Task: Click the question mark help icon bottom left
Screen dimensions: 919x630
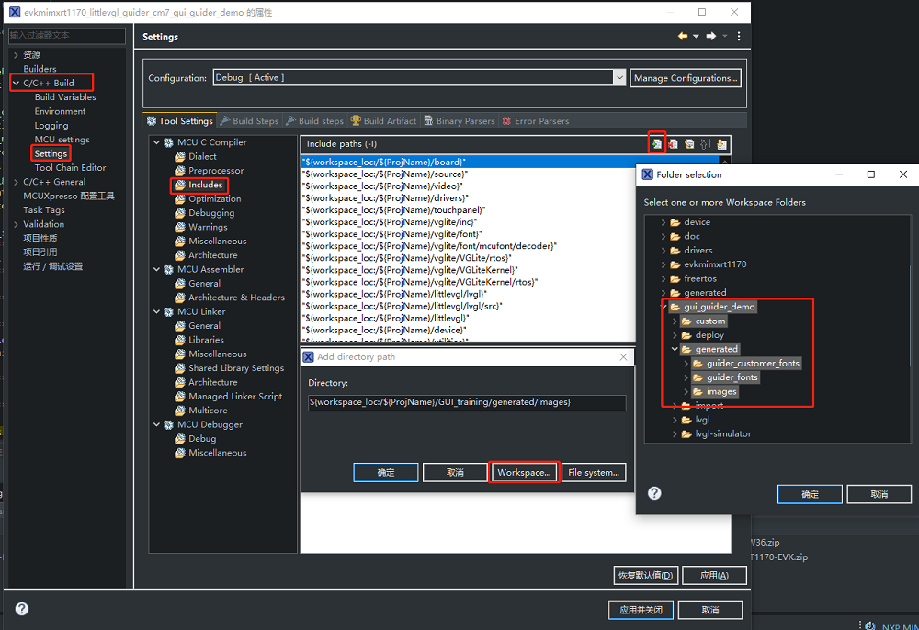Action: tap(20, 609)
